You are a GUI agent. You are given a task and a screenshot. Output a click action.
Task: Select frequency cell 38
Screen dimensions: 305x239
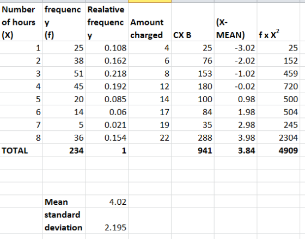click(x=64, y=60)
